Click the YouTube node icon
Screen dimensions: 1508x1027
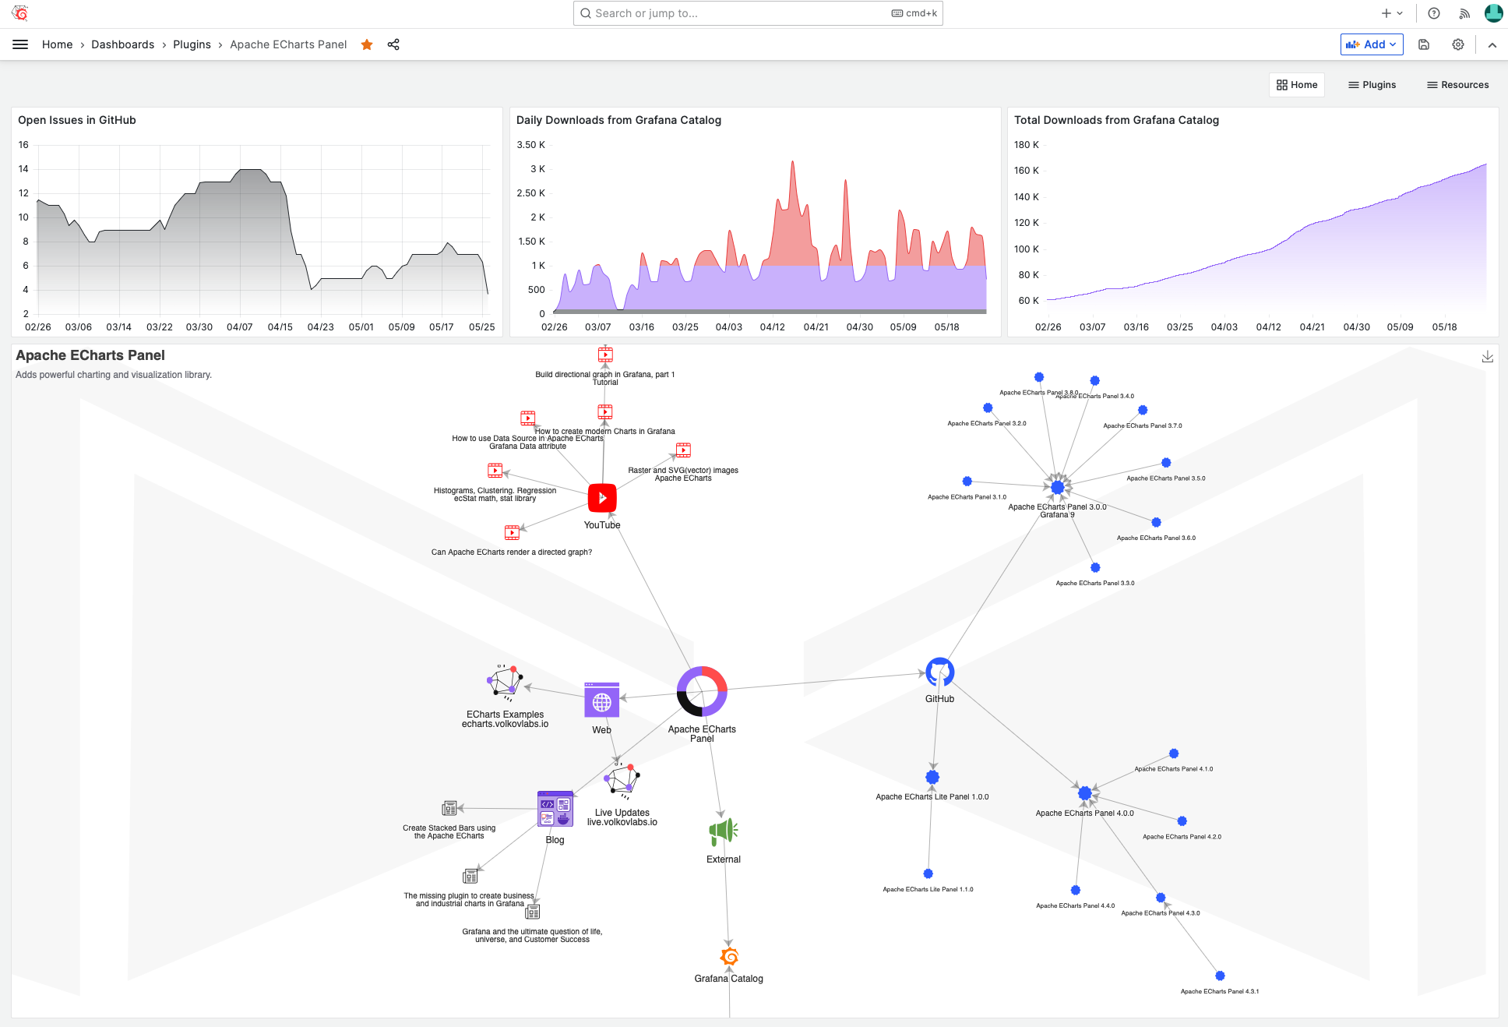coord(602,498)
